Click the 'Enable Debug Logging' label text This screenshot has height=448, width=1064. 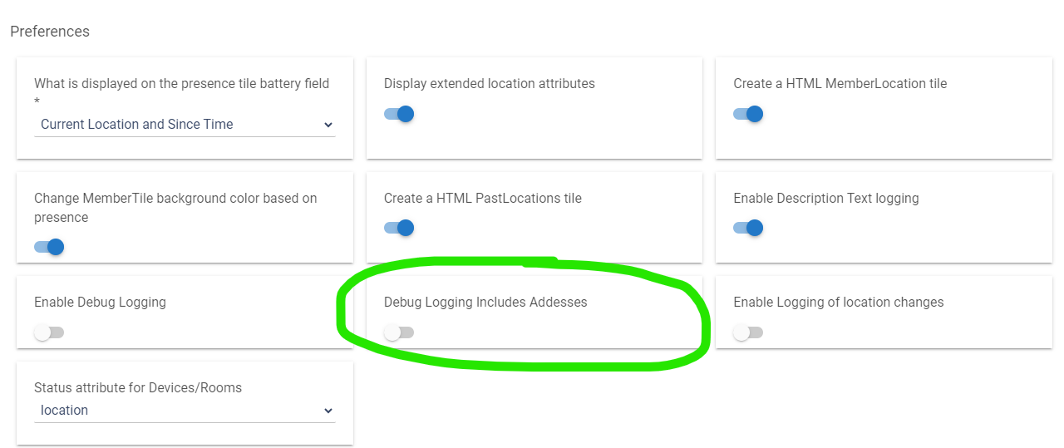click(100, 303)
